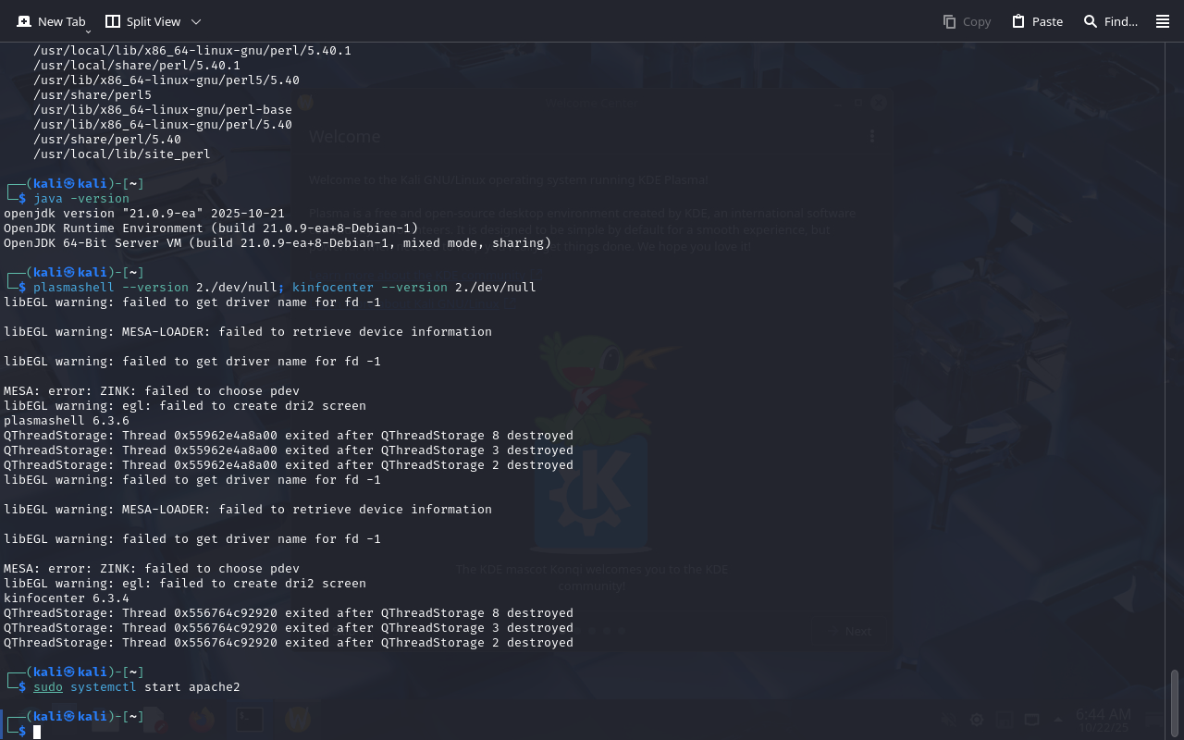Screen dimensions: 1184x740
Task: Click the openjdk version output line
Action: pyautogui.click(x=144, y=214)
